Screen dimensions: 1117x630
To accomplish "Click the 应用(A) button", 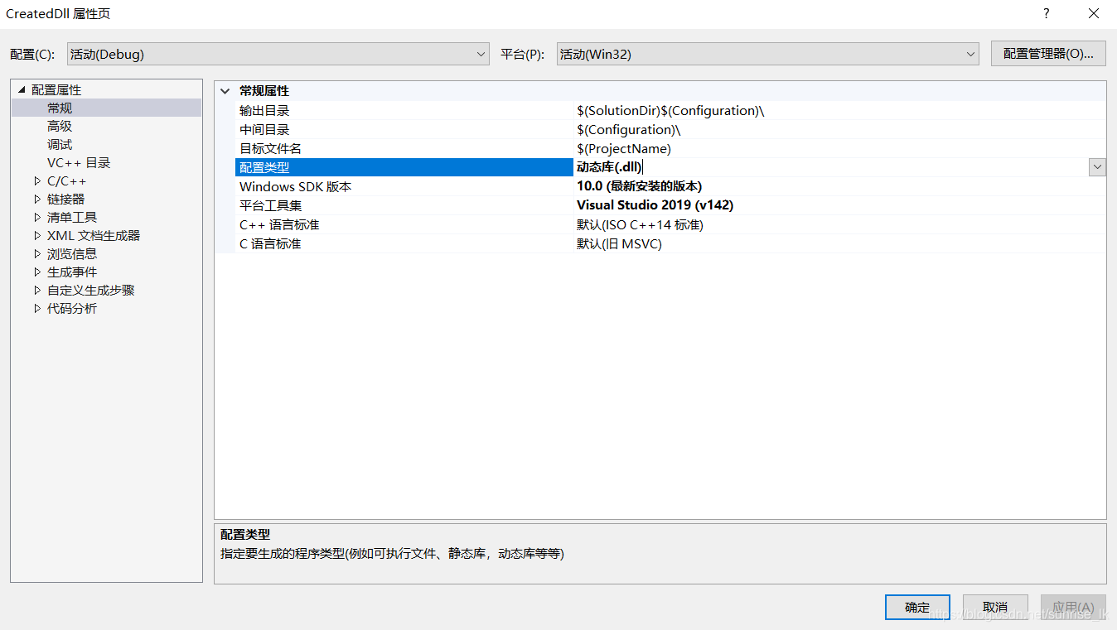I will pyautogui.click(x=1073, y=607).
